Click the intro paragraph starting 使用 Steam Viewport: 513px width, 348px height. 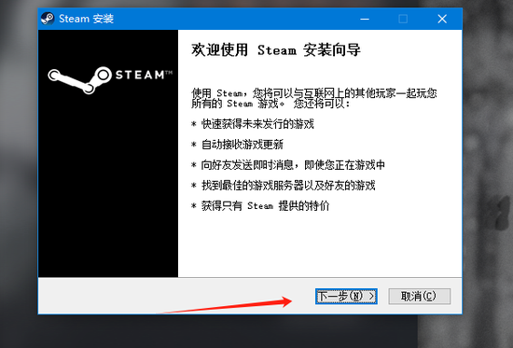click(x=314, y=99)
